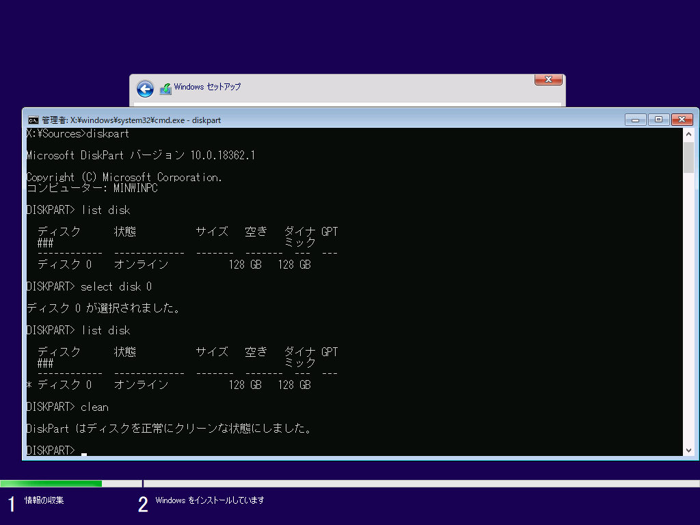The height and width of the screenshot is (525, 700).
Task: Click the cmd title bar text 'cmd.exe - diskpart'
Action: 187,120
